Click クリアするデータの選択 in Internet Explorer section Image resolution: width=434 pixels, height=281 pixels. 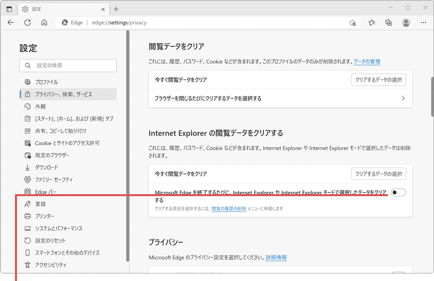tap(379, 174)
